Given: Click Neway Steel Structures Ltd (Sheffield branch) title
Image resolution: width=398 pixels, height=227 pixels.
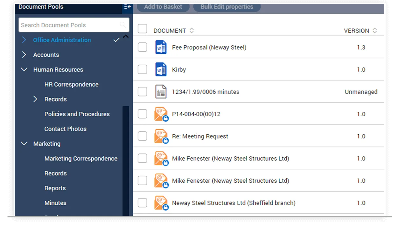Looking at the screenshot, I should pos(234,203).
